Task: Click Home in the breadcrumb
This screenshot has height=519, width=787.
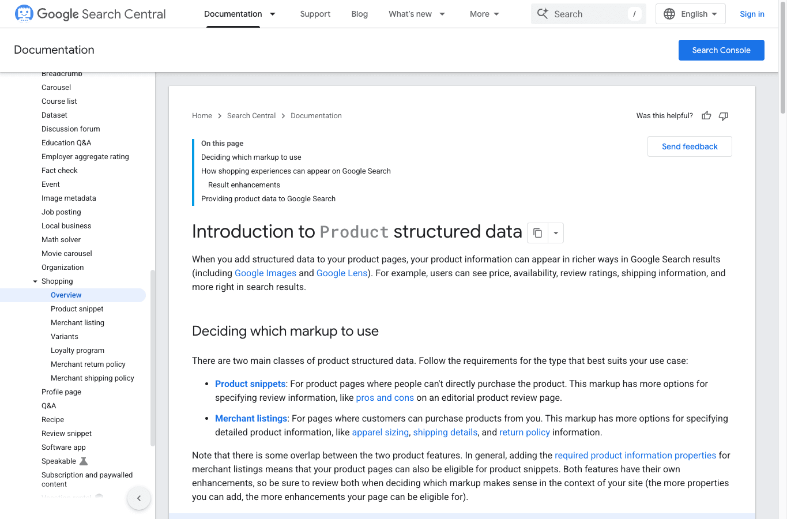Action: 202,116
